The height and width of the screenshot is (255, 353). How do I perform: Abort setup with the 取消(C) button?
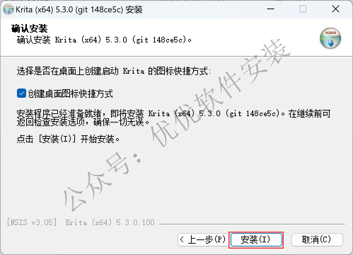317,239
